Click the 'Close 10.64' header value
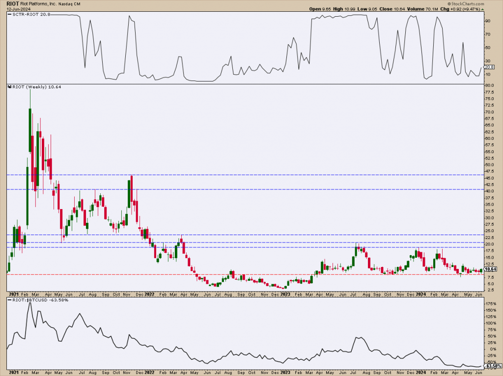Screen dimensions: 503x376 coord(392,9)
